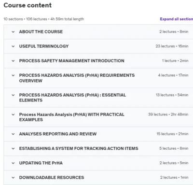Select UPDATING THE PrHA section title
This screenshot has width=193, height=185.
(41, 163)
